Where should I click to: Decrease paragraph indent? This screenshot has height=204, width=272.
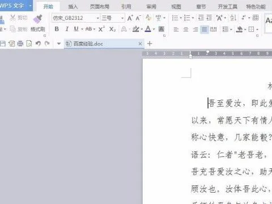[x=201, y=18]
